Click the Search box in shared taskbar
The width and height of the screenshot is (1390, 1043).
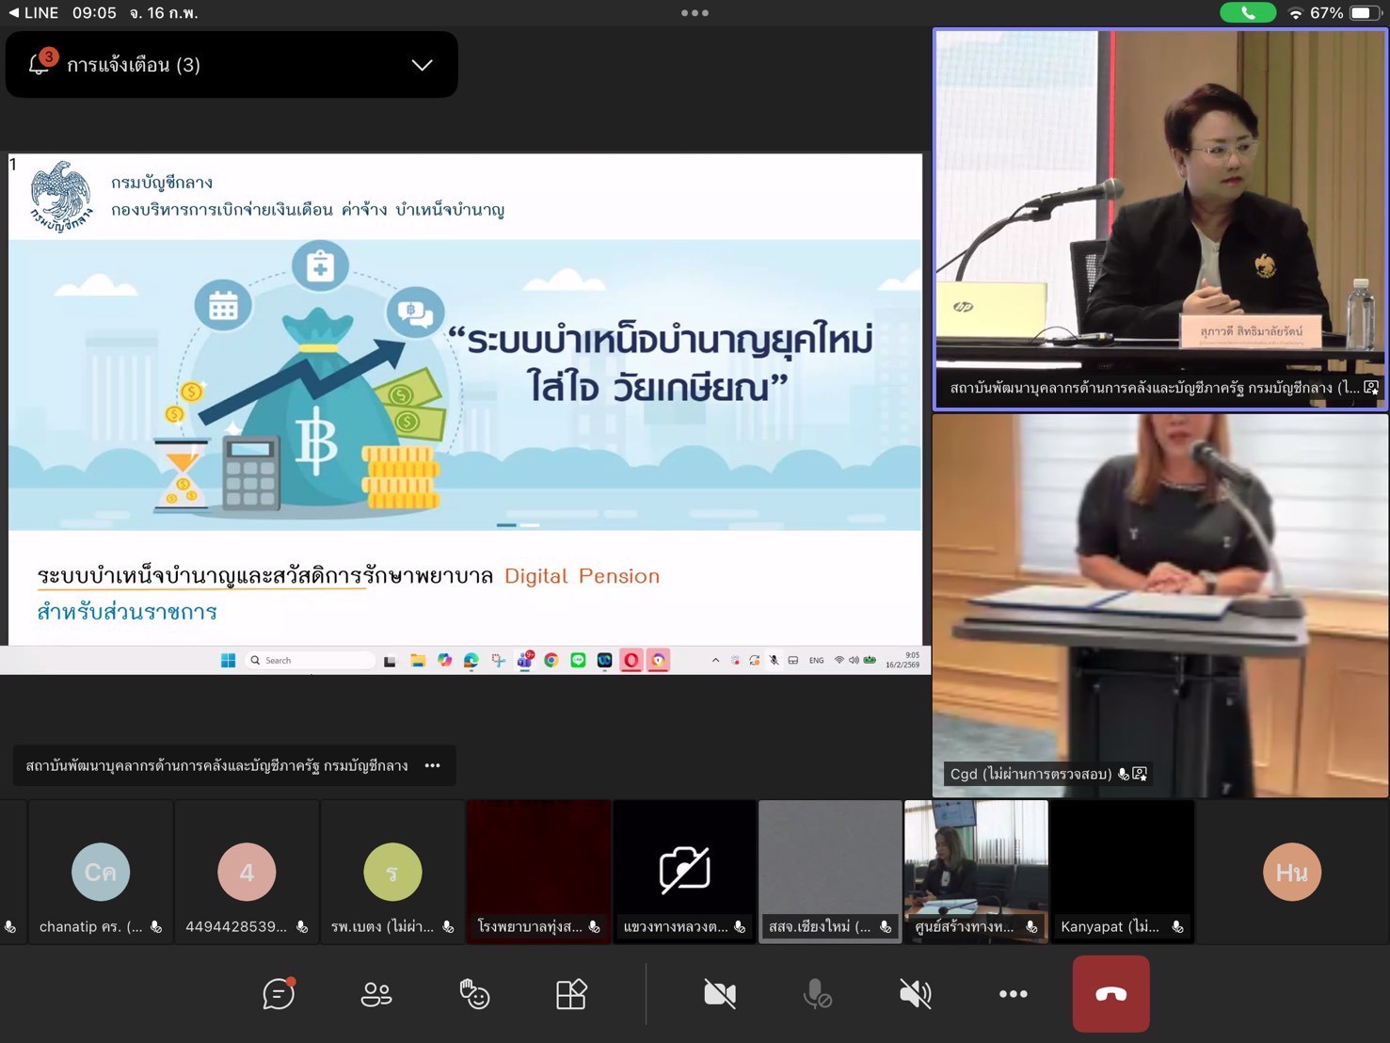(x=311, y=661)
